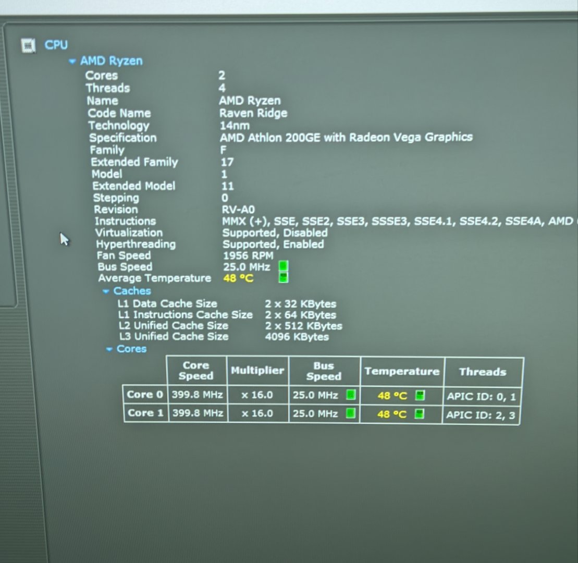This screenshot has height=563, width=578.
Task: Click the Extended Family value 17
Action: click(x=227, y=162)
